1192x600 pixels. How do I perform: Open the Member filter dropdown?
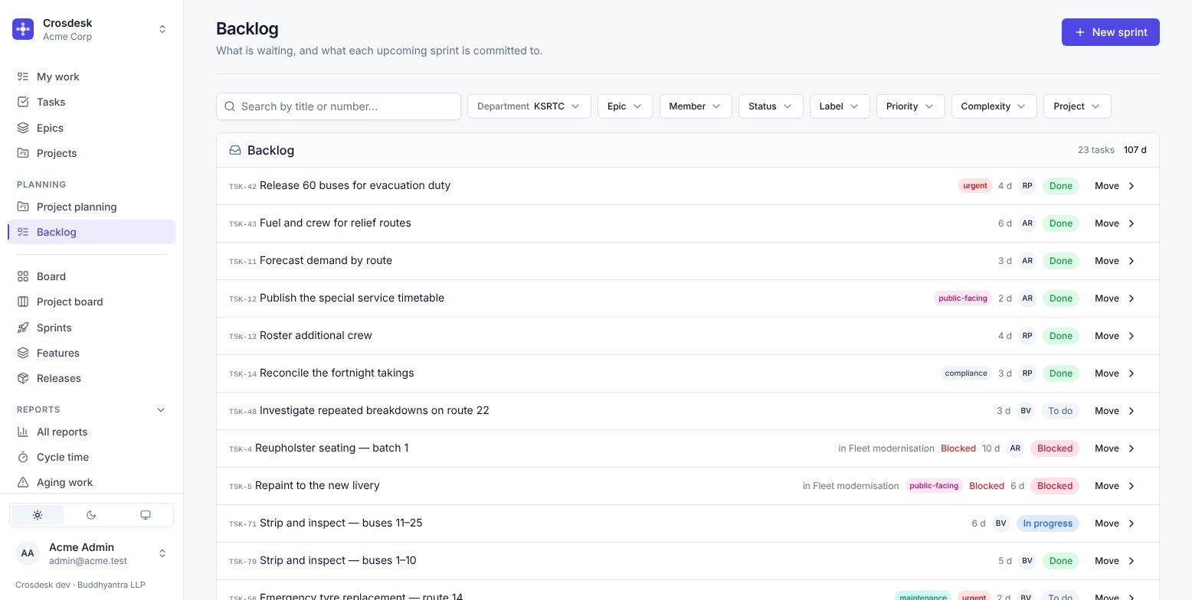point(696,106)
